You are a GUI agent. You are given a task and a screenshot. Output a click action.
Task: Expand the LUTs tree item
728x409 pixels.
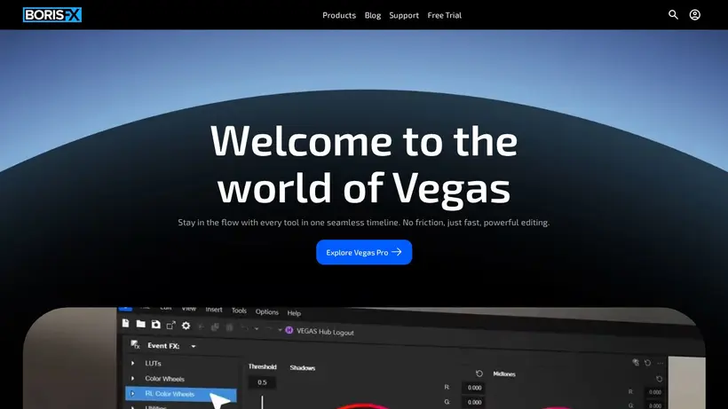[133, 363]
